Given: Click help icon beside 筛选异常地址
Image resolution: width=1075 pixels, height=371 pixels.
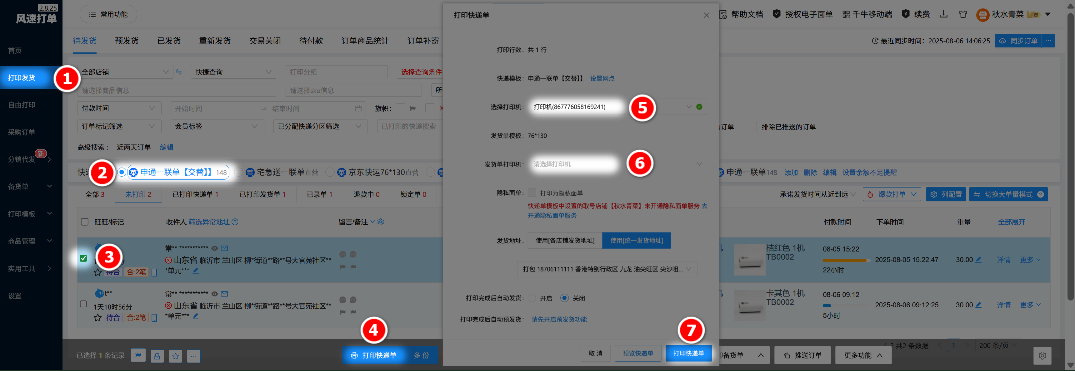Looking at the screenshot, I should click(x=235, y=222).
